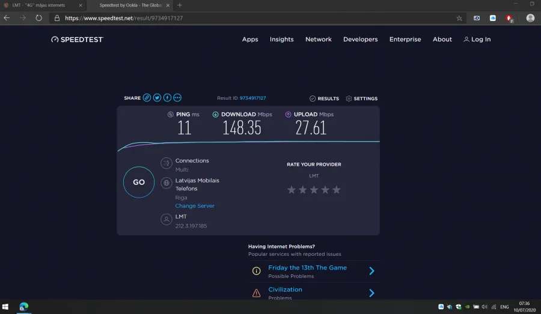This screenshot has height=314, width=541.
Task: Click the server globe icon
Action: 167,183
